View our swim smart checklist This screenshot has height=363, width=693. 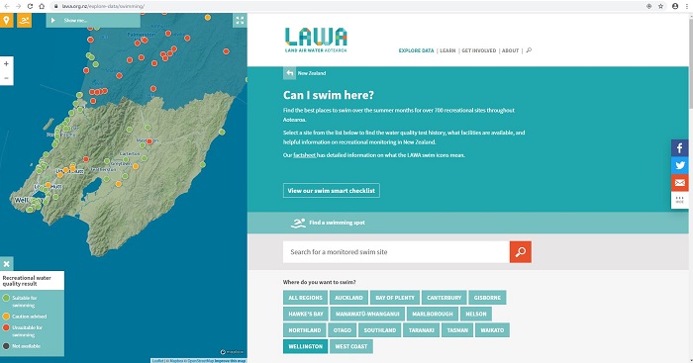point(332,191)
